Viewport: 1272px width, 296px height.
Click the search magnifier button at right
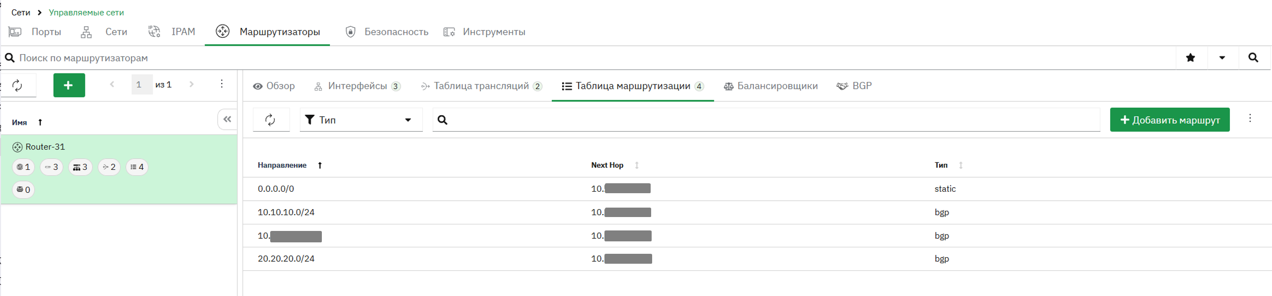pos(1253,58)
